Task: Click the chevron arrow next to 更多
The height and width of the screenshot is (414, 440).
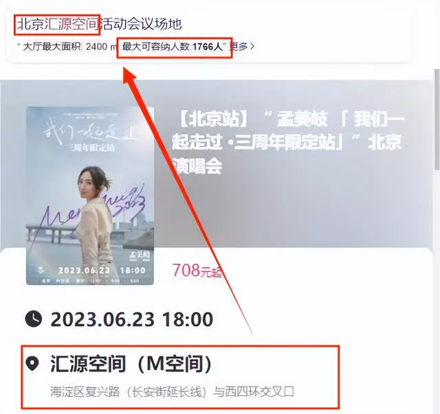Action: tap(252, 46)
